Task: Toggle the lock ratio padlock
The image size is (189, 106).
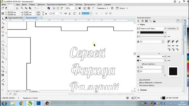Action: point(46,14)
